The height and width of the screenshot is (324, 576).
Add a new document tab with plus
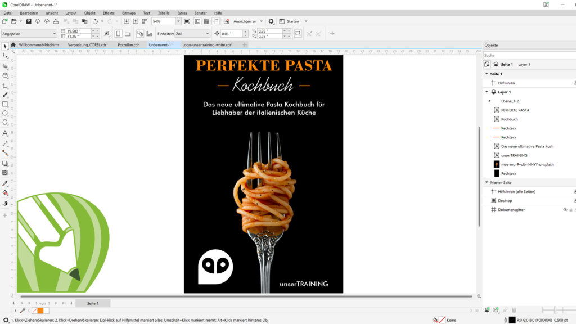tap(244, 44)
